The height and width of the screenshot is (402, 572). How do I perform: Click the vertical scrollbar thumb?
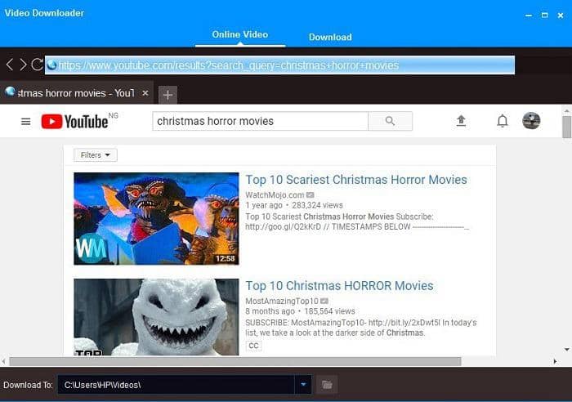click(566, 127)
